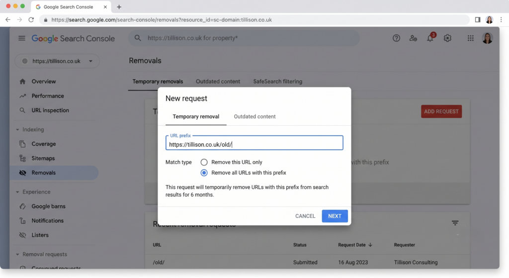Screen dimensions: 509x278
Task: Click the Sitemaps icon
Action: point(22,158)
